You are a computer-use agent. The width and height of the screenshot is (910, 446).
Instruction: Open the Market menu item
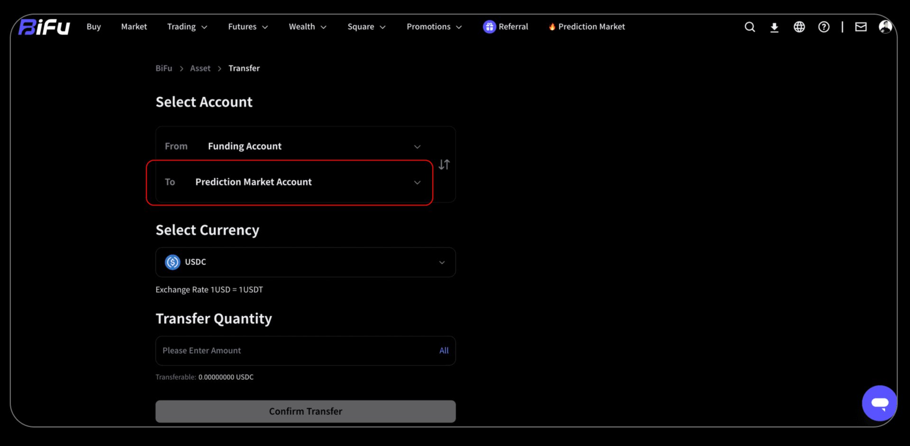pyautogui.click(x=134, y=27)
